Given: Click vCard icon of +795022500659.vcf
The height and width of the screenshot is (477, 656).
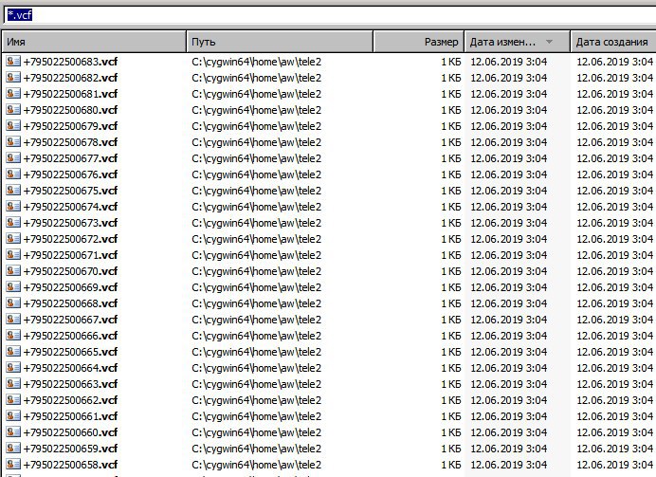Looking at the screenshot, I should tap(13, 448).
